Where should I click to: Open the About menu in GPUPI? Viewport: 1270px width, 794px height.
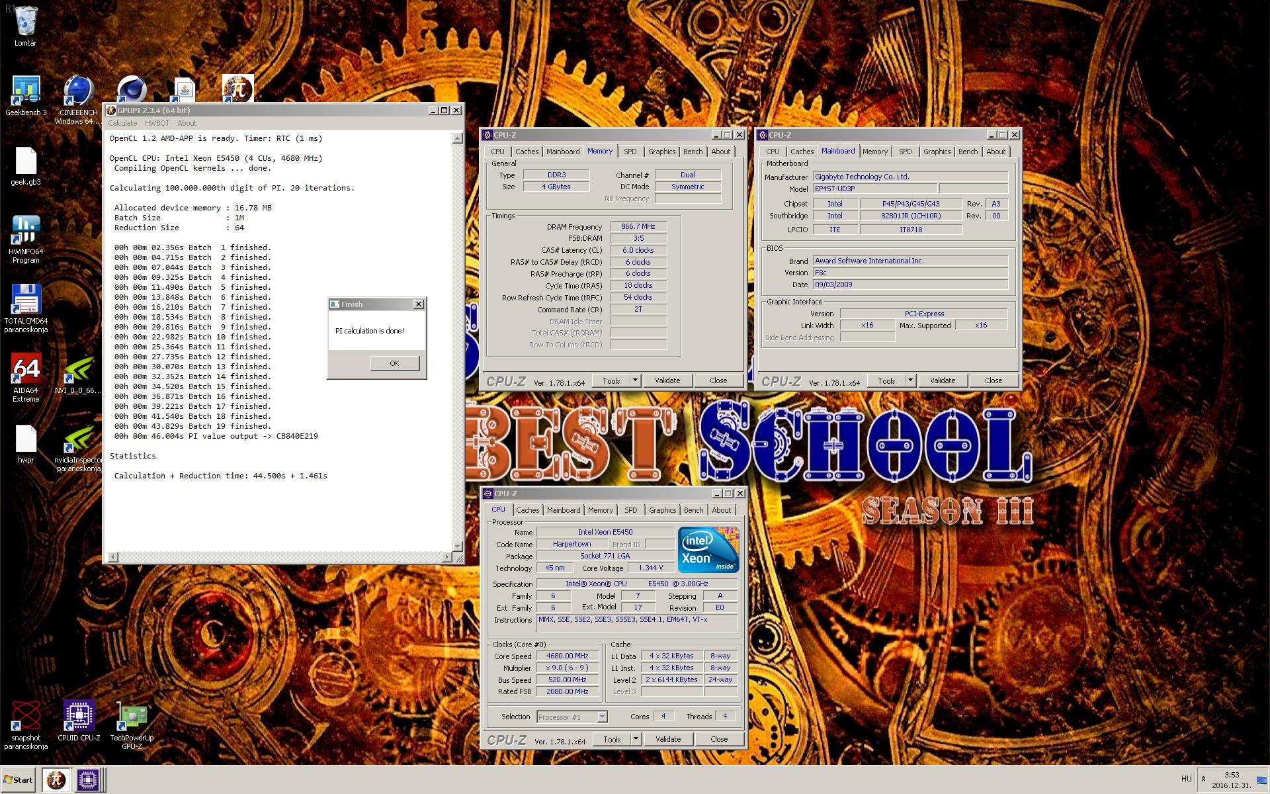tap(187, 123)
